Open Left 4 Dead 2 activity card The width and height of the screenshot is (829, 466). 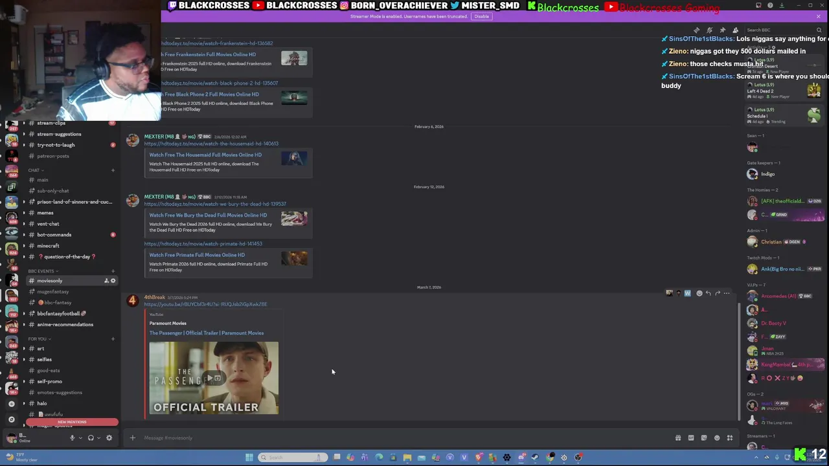(x=785, y=91)
